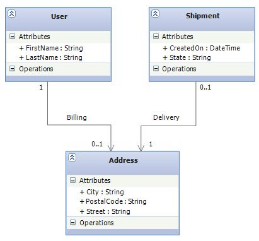Screen dimensions: 259x241
Task: Select the LastName : String attribute
Action: [x=50, y=57]
